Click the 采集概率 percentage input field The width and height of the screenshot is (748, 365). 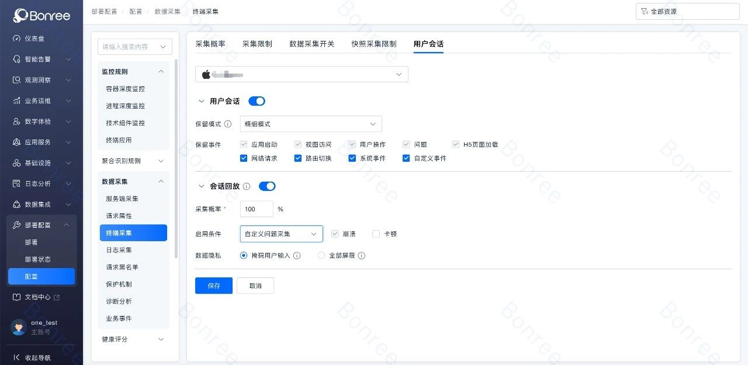256,209
